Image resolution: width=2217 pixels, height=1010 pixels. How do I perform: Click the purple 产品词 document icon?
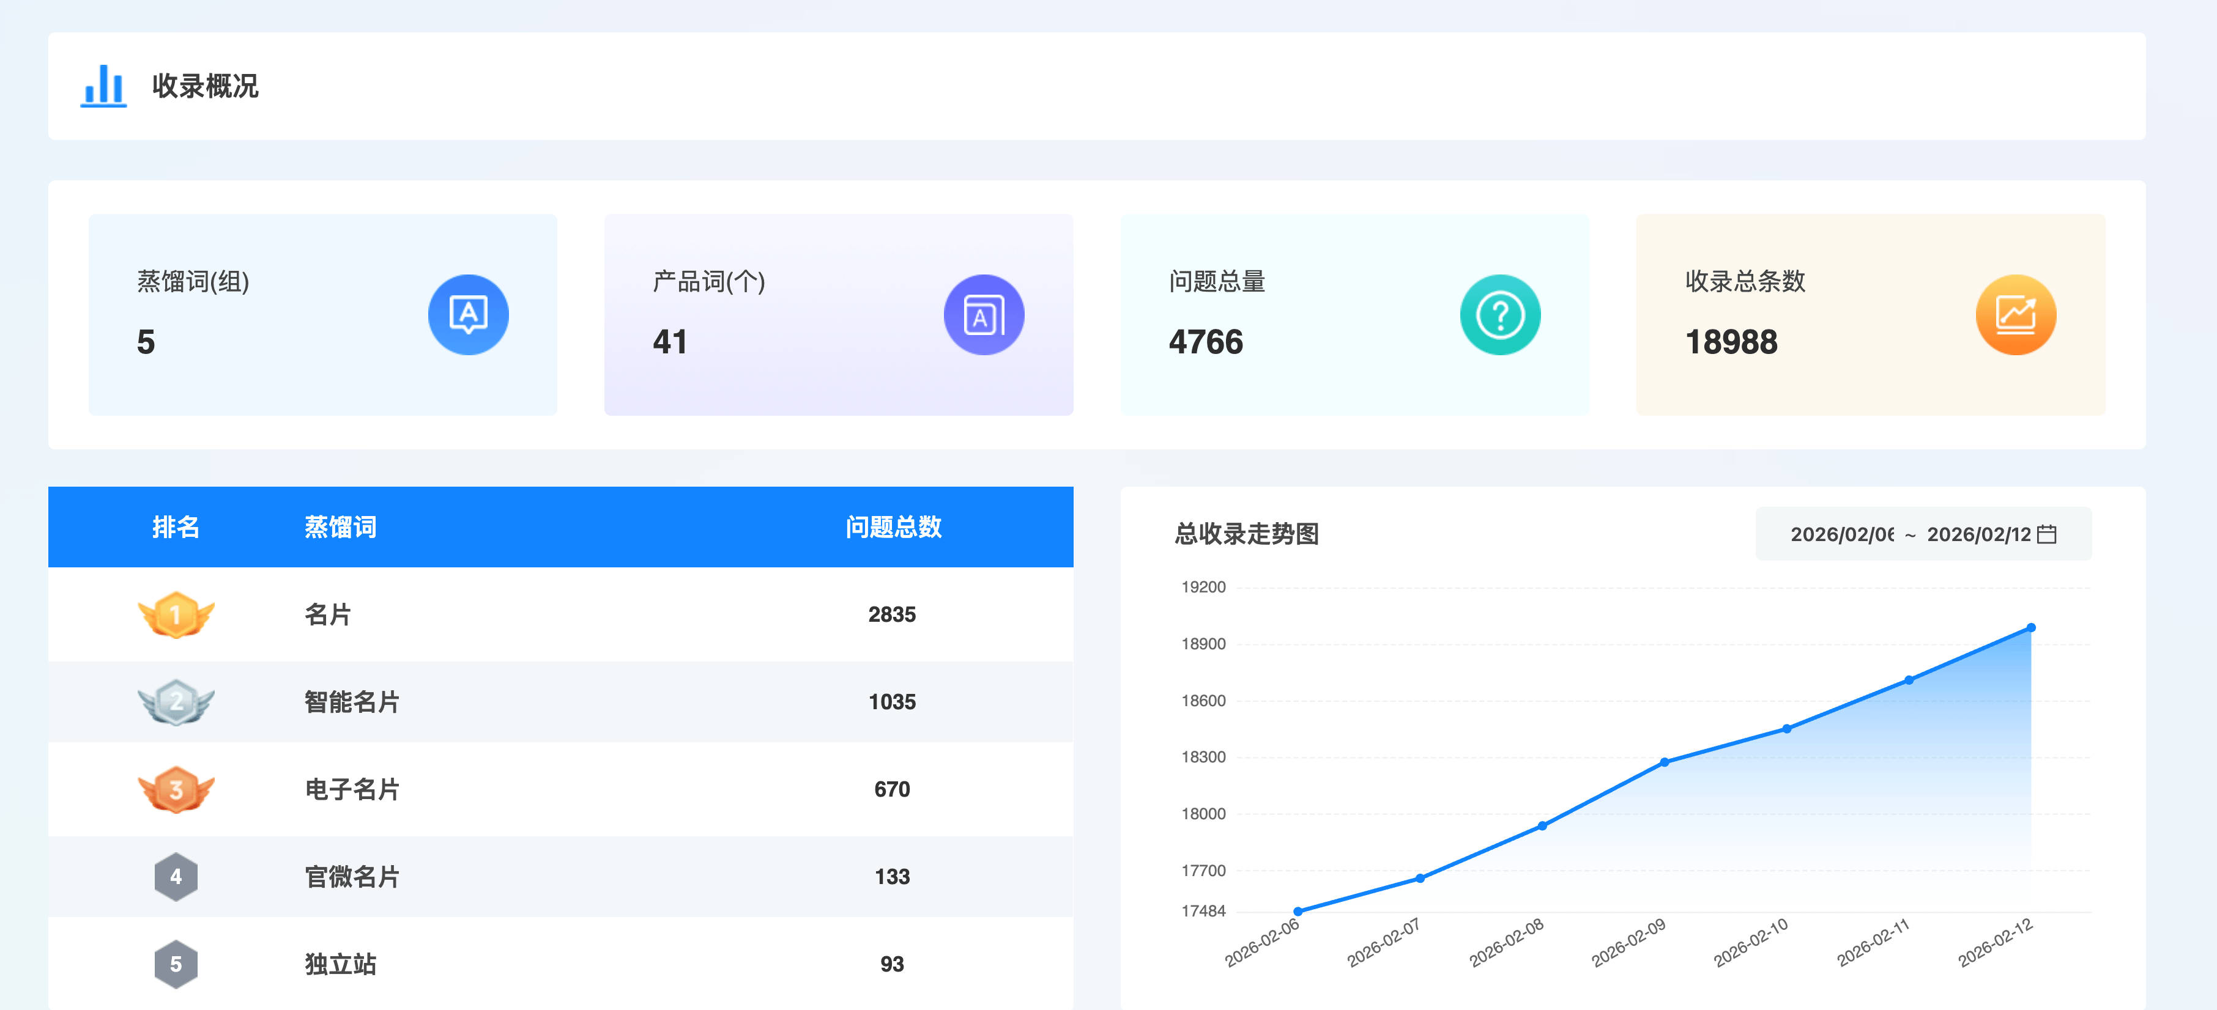point(984,315)
